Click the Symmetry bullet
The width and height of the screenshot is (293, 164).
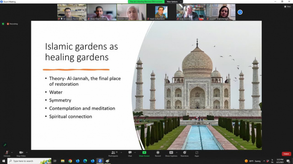click(x=60, y=100)
